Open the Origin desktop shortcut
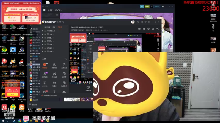220x123 pixels. point(13,97)
